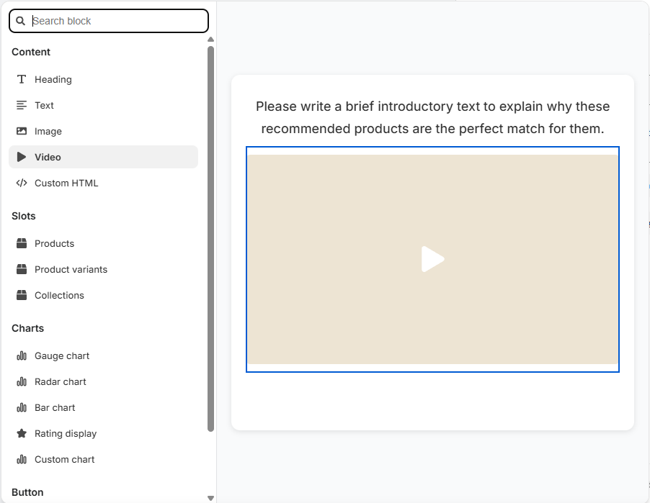Select the Heading content block
Viewport: 650px width, 503px height.
53,79
